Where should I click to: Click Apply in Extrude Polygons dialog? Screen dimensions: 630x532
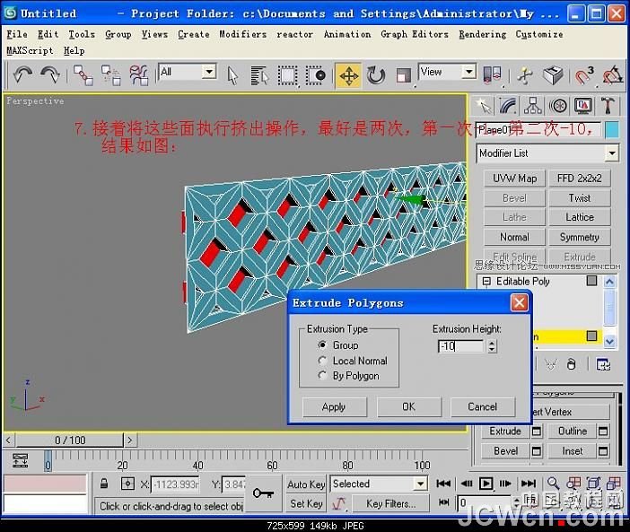334,407
